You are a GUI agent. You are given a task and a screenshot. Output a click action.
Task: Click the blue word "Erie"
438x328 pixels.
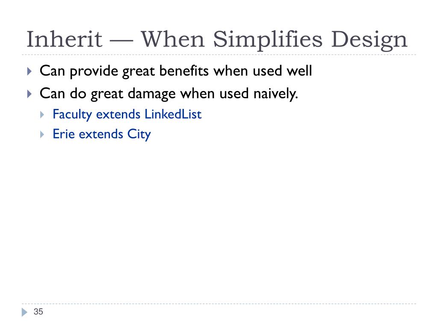[64, 134]
